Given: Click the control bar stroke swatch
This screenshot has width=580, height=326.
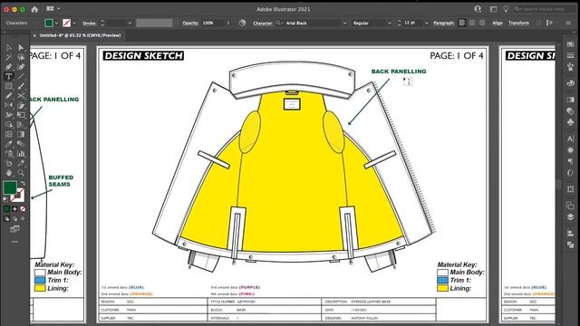Looking at the screenshot, I should pos(66,23).
